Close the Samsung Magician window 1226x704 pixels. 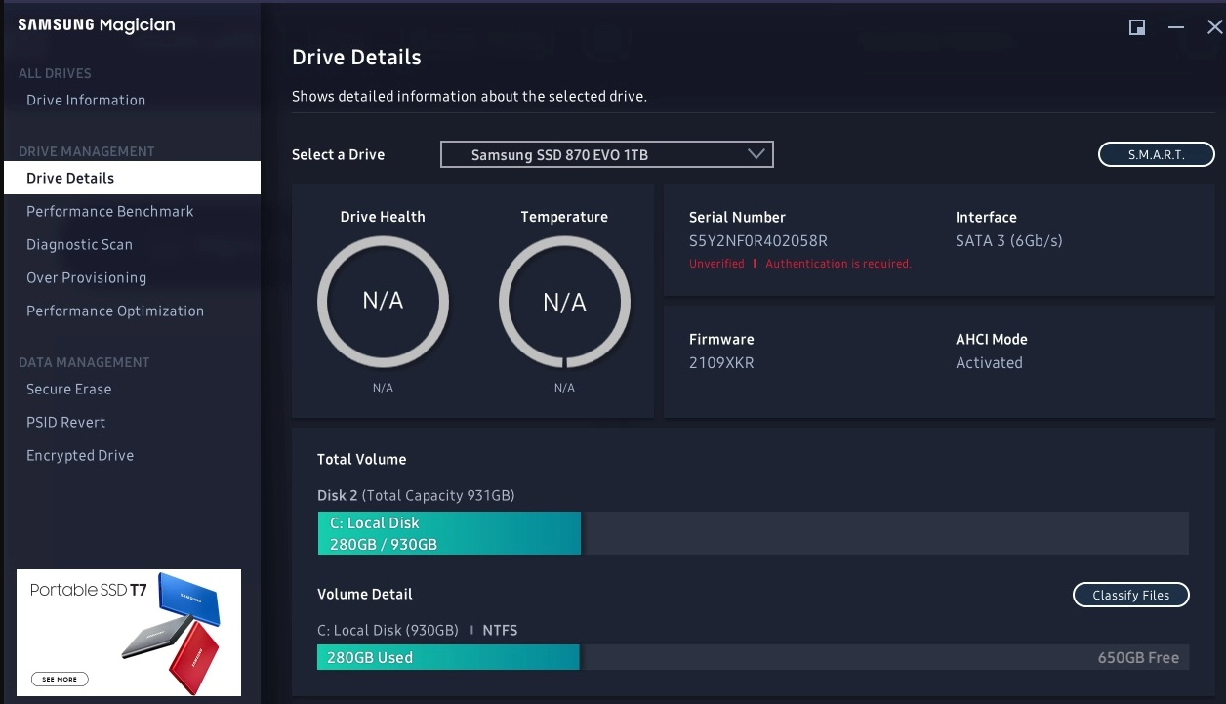pos(1214,27)
